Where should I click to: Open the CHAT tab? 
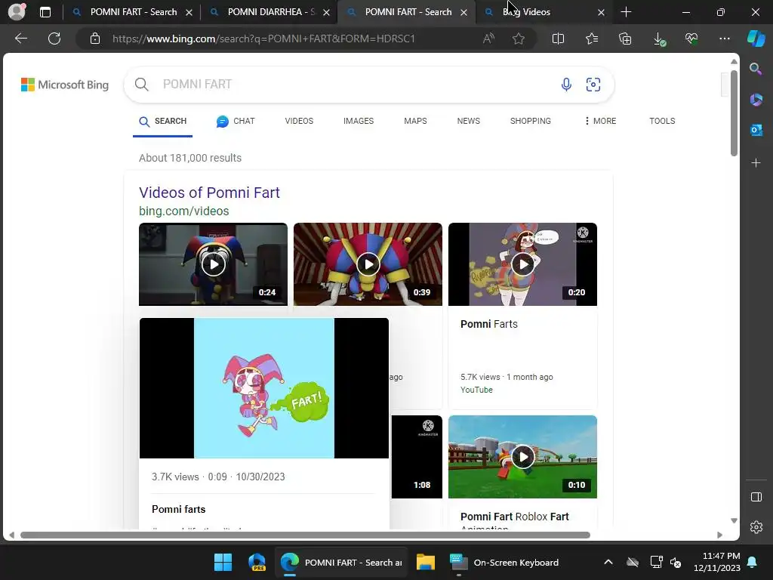pos(236,122)
